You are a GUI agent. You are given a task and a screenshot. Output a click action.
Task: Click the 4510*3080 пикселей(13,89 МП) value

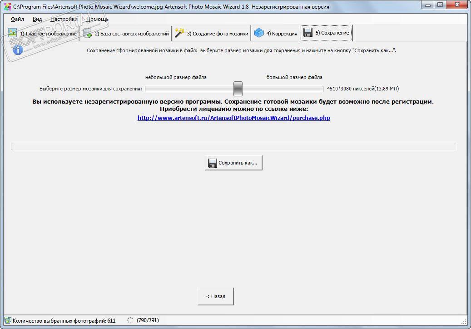tap(363, 89)
